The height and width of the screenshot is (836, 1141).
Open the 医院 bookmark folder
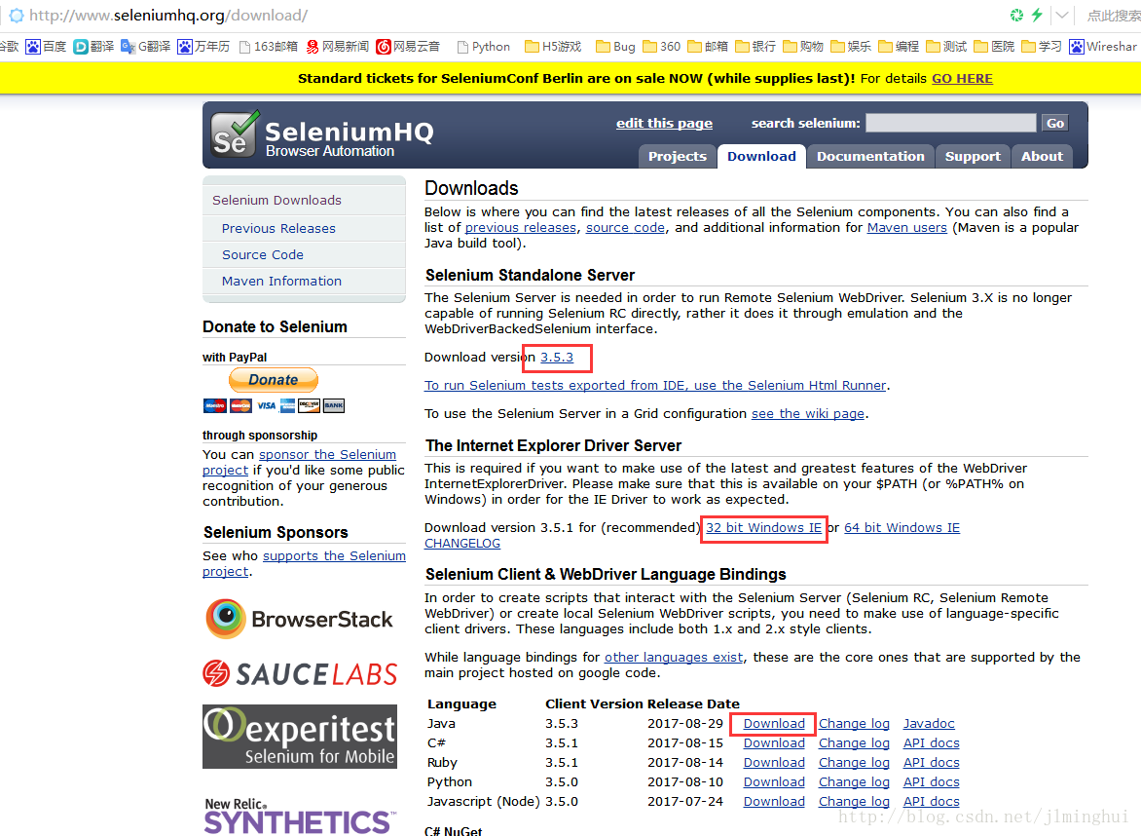[x=994, y=47]
